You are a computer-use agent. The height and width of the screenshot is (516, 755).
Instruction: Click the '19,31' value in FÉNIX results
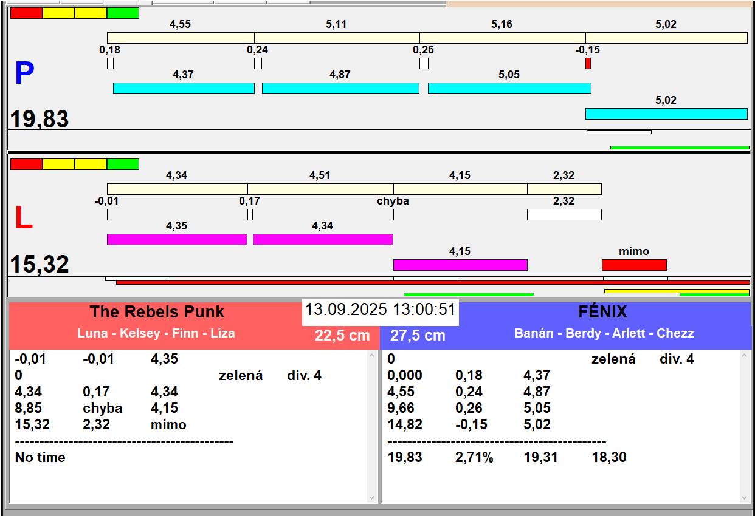[541, 458]
